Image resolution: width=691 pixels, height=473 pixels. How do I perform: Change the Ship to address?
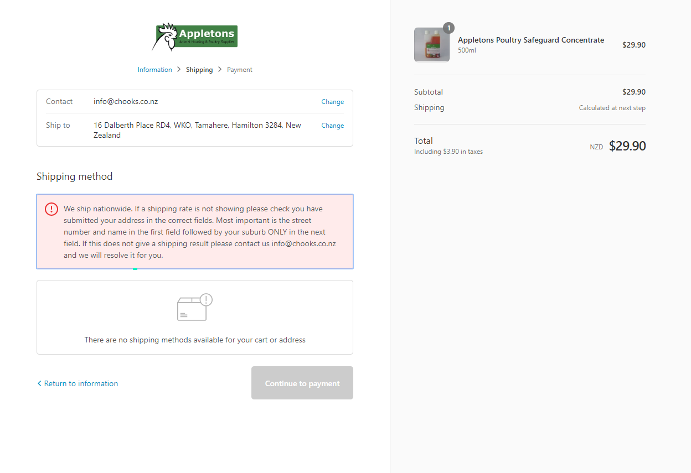pyautogui.click(x=332, y=126)
